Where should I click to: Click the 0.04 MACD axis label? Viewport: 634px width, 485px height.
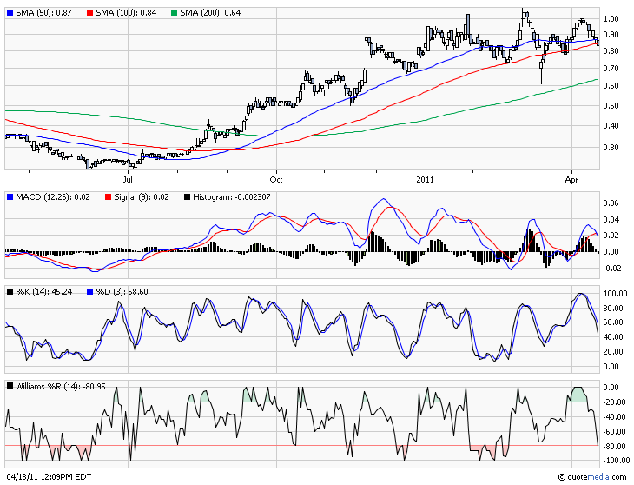[611, 220]
